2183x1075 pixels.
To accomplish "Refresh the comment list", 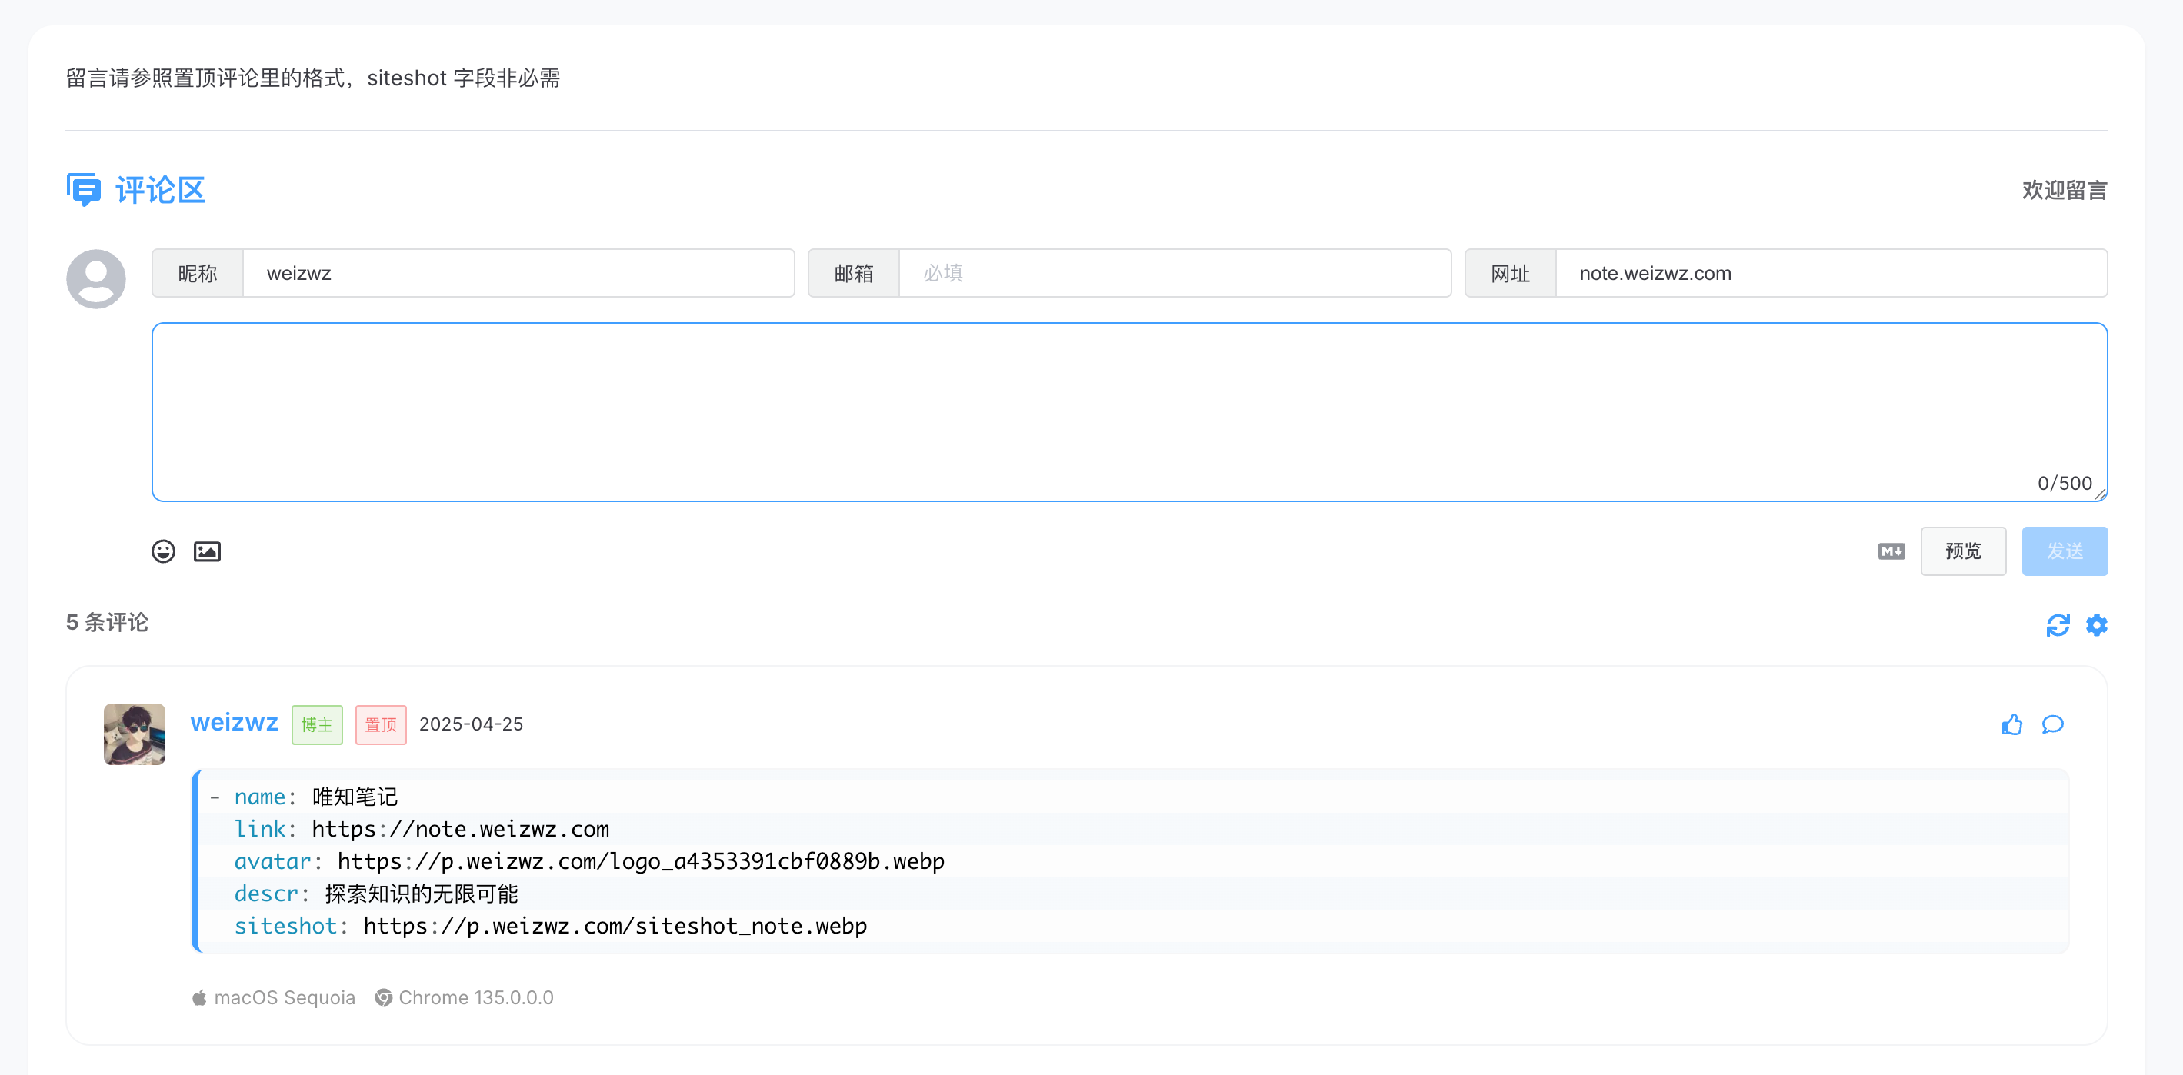I will tap(2058, 624).
